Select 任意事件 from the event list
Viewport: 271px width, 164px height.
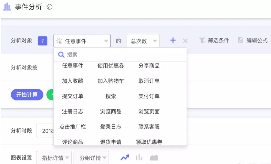(x=73, y=66)
